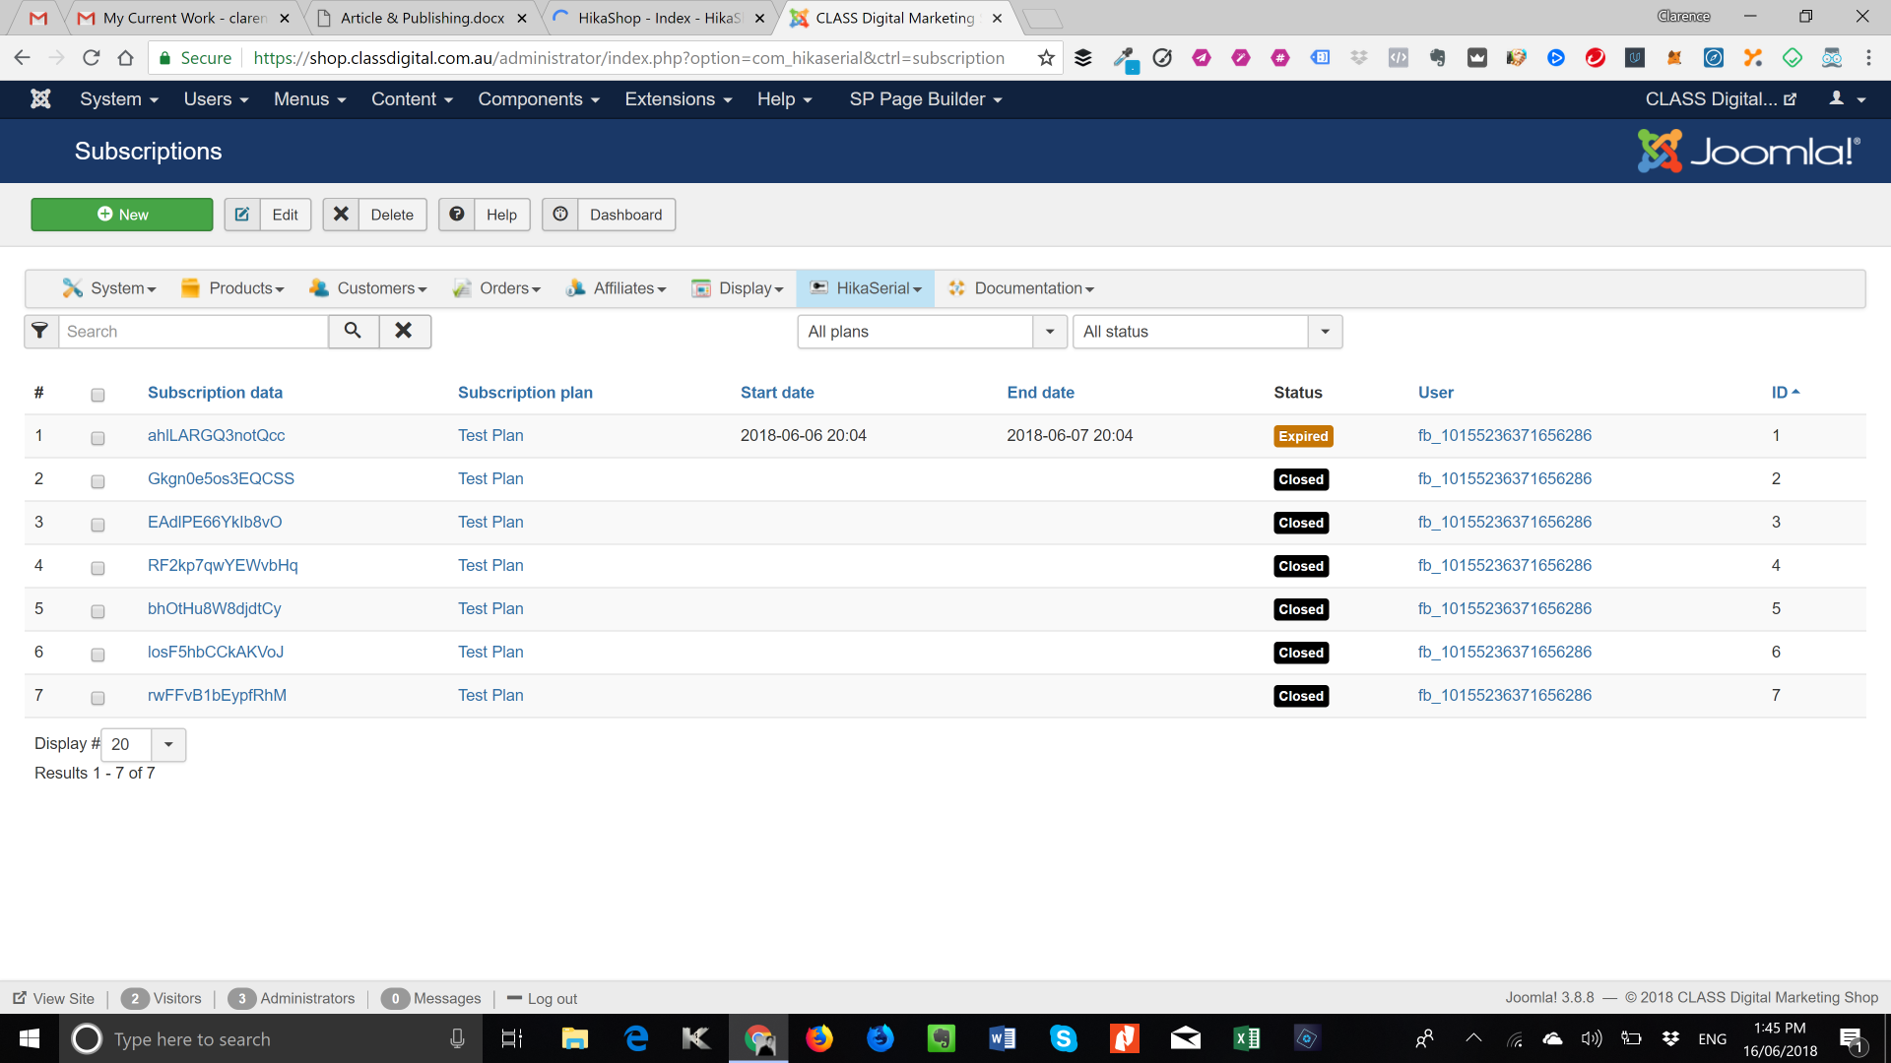The width and height of the screenshot is (1891, 1063).
Task: Open the All status dropdown
Action: 1207,332
